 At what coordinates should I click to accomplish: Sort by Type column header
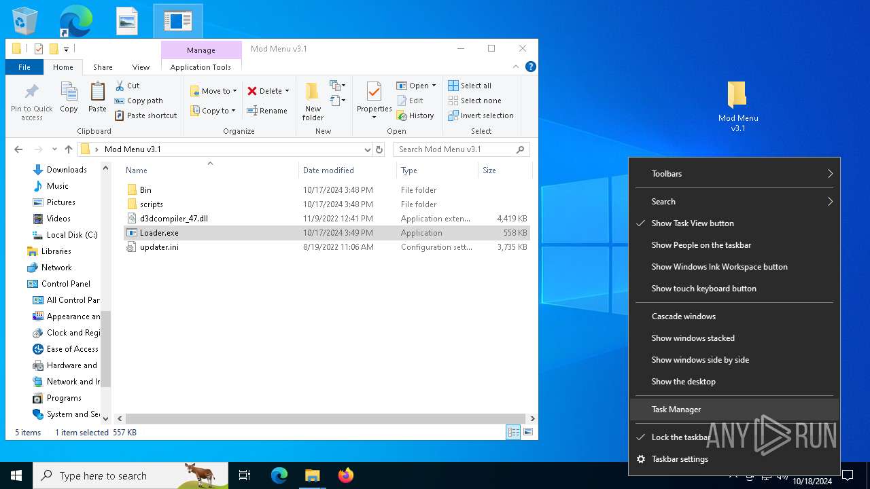[437, 170]
